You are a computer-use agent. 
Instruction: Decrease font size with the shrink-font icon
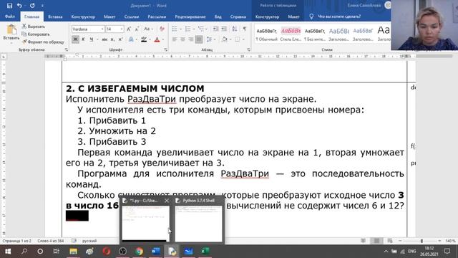137,29
